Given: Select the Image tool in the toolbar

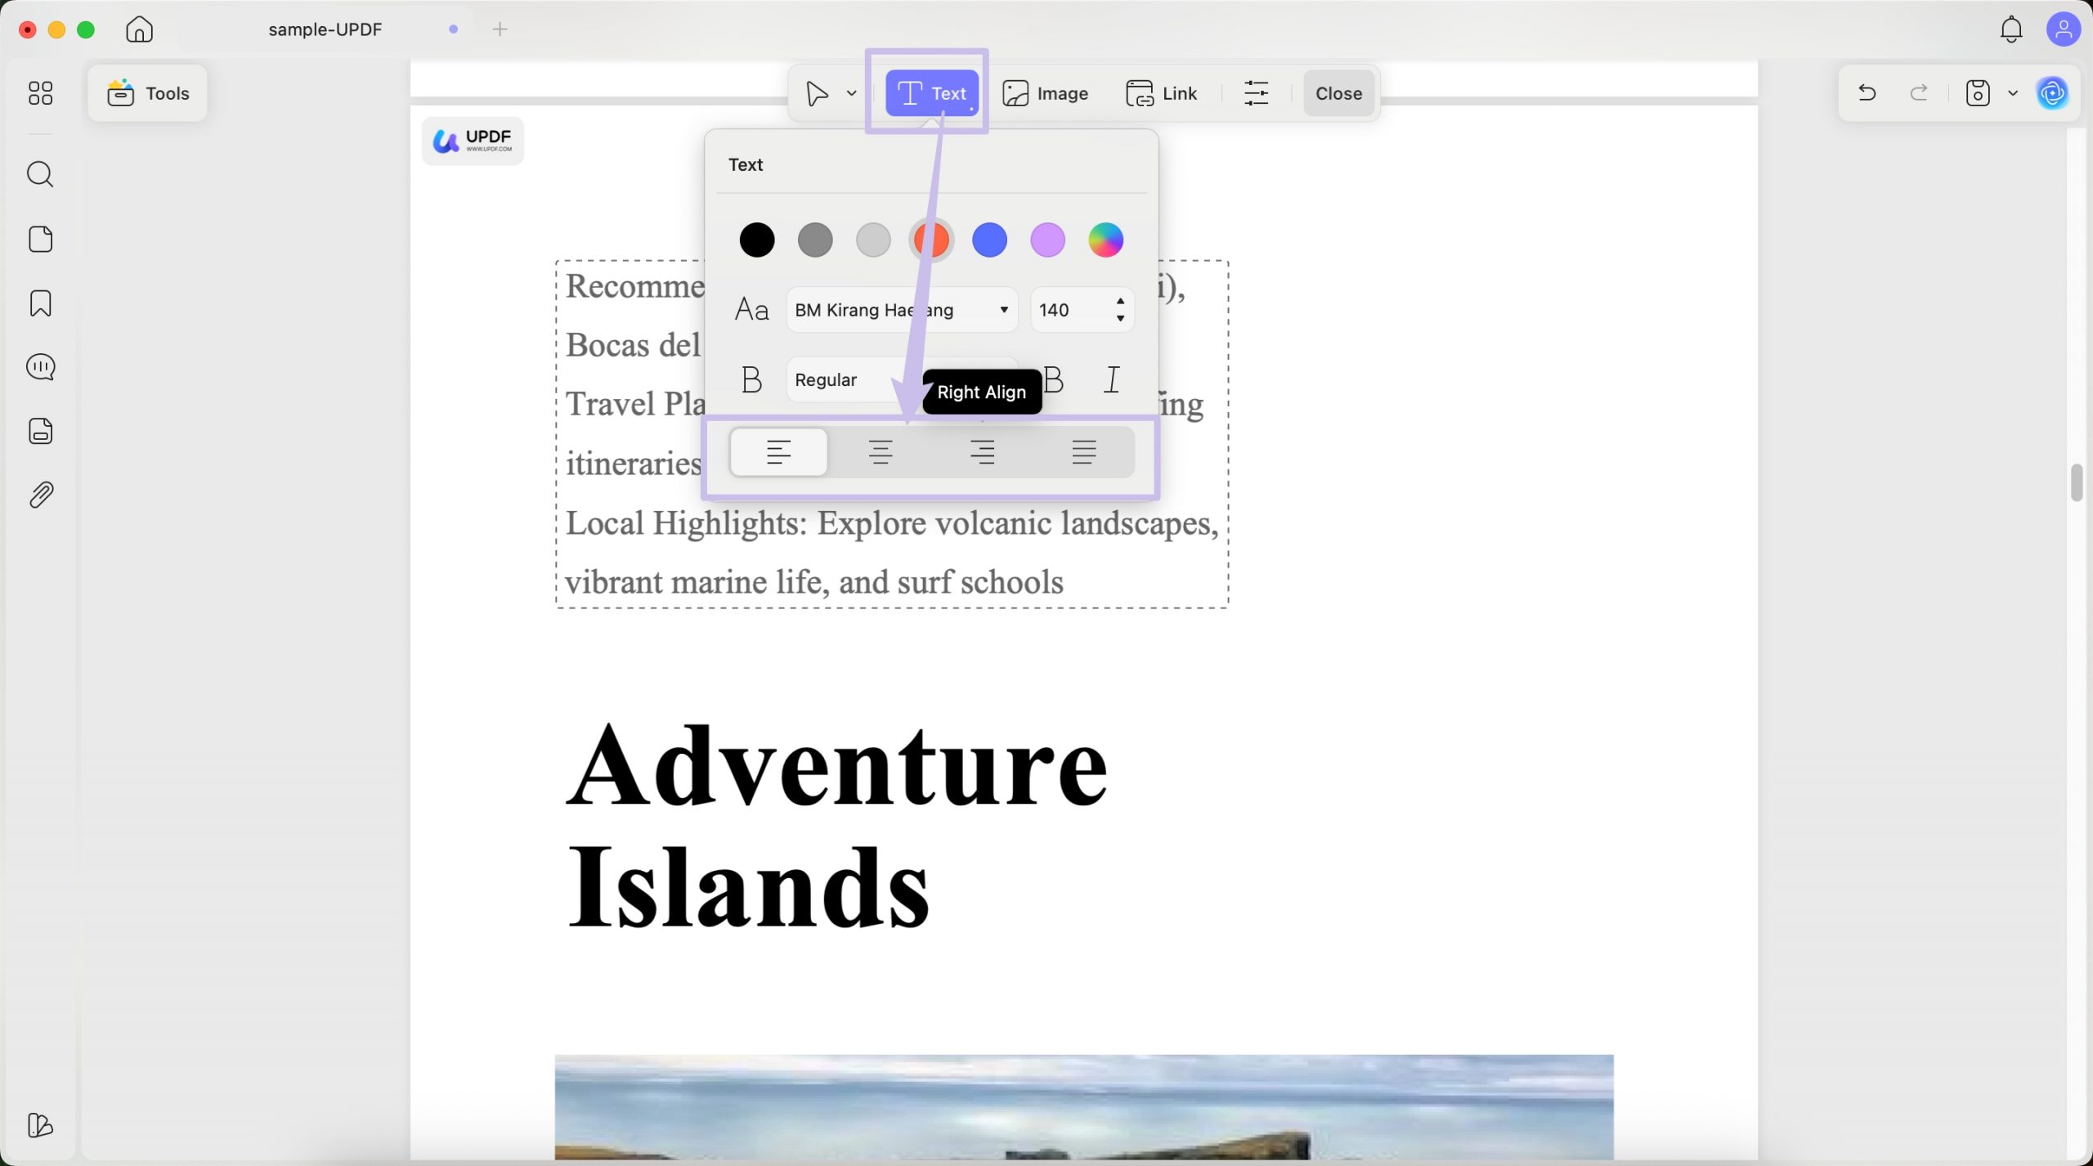Looking at the screenshot, I should (1046, 92).
